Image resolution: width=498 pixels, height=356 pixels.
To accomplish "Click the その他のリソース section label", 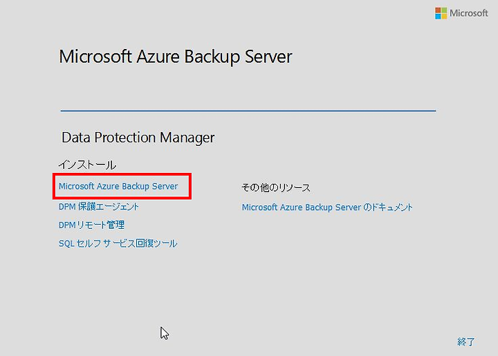I will point(276,187).
